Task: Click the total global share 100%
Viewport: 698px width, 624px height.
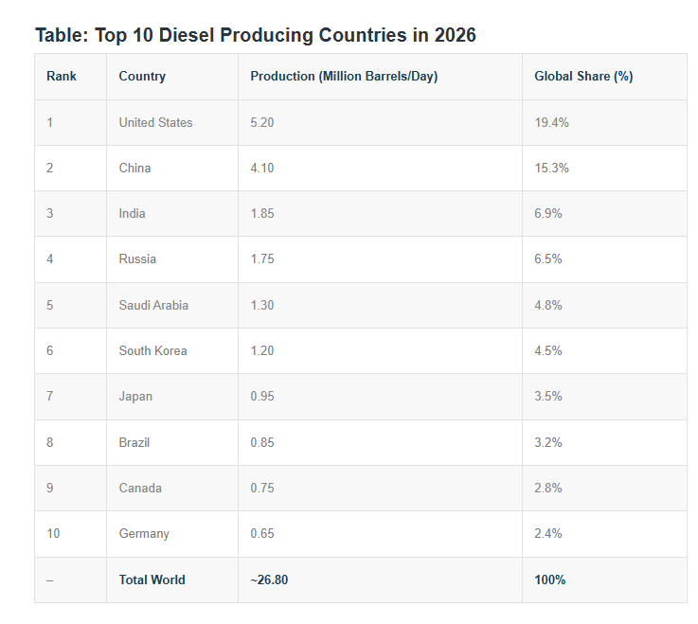Action: [x=549, y=579]
